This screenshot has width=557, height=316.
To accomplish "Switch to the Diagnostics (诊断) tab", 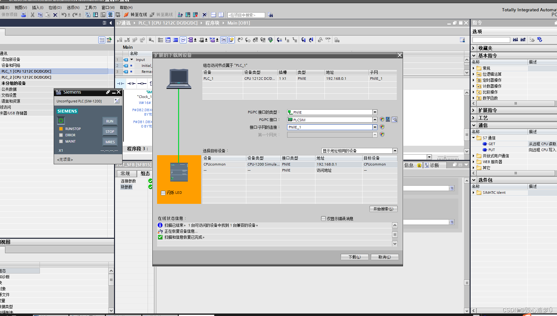I will tap(435, 165).
